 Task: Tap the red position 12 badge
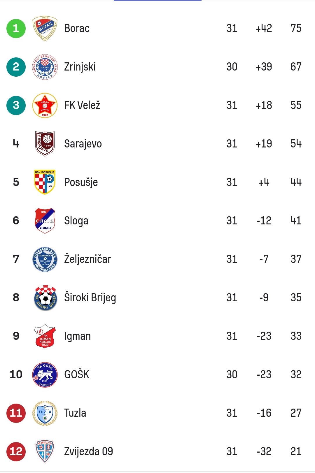pyautogui.click(x=16, y=452)
